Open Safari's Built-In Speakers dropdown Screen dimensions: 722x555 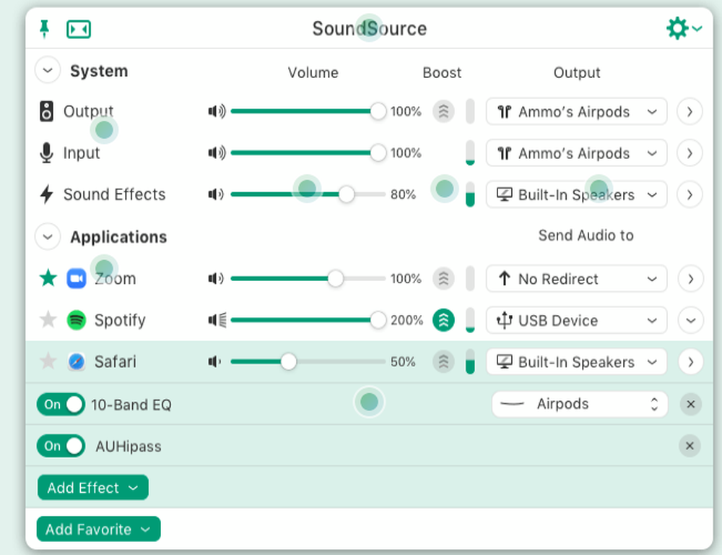click(576, 362)
